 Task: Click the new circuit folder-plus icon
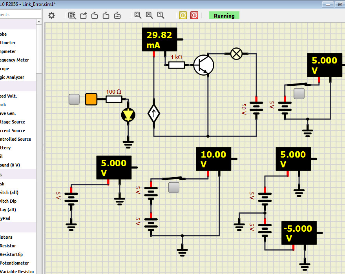click(x=83, y=16)
